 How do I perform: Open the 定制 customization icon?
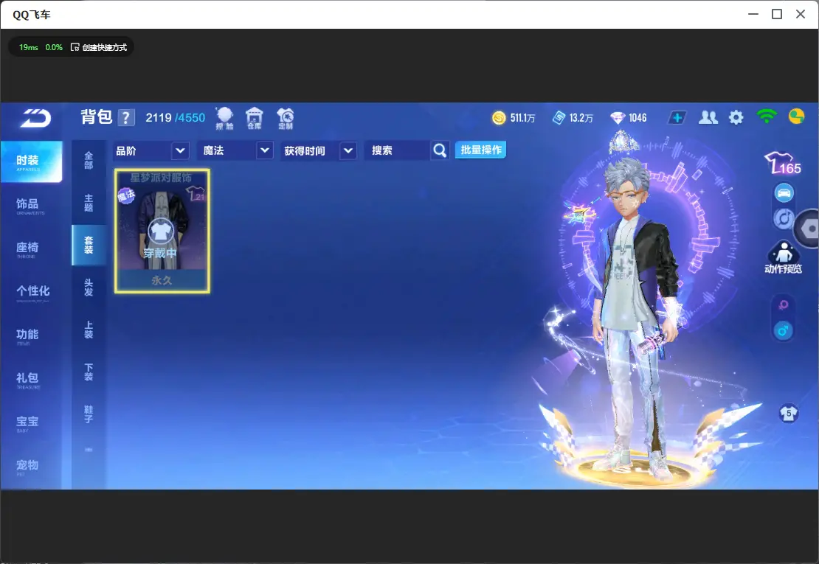[286, 118]
